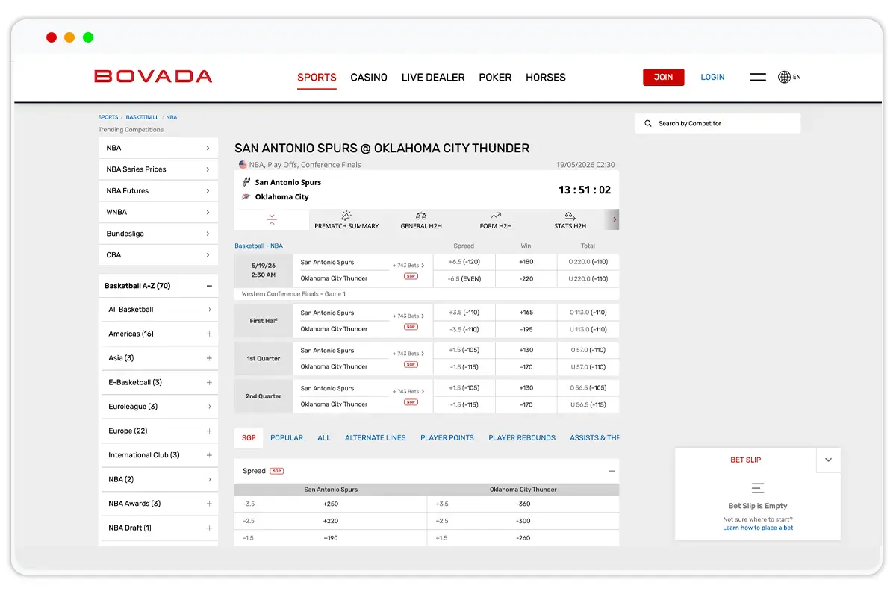Open NBA Series Prices competition
Screen dimensions: 896x597
158,169
